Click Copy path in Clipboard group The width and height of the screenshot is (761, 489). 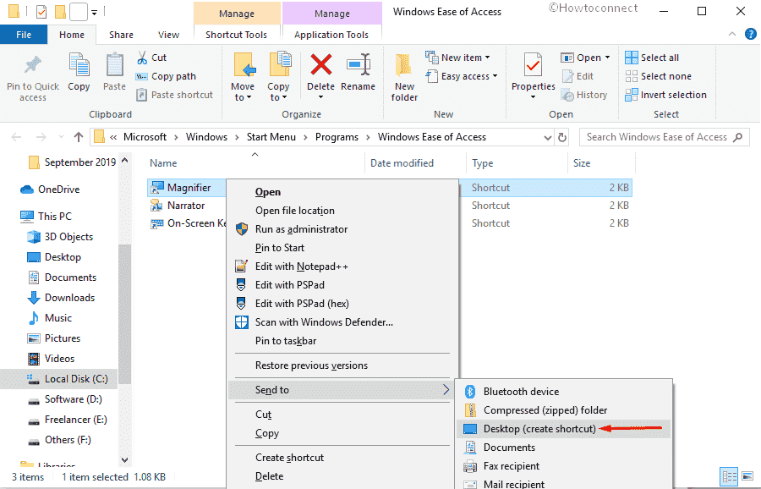(x=166, y=76)
